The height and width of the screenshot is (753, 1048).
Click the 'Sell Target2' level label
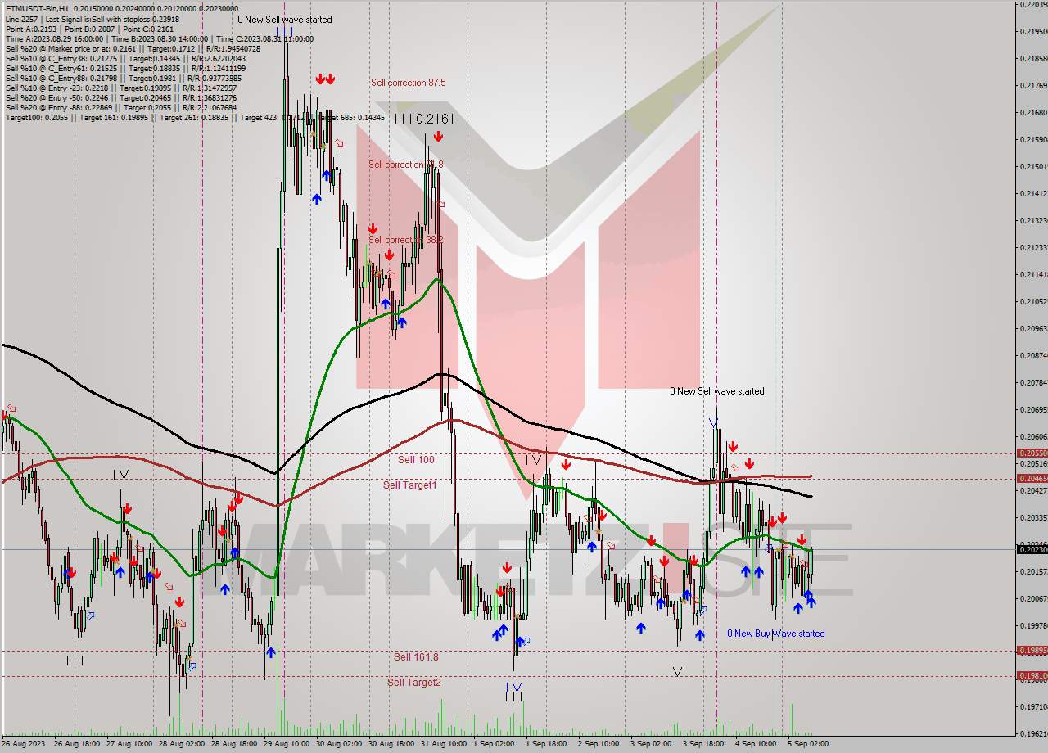tap(414, 682)
